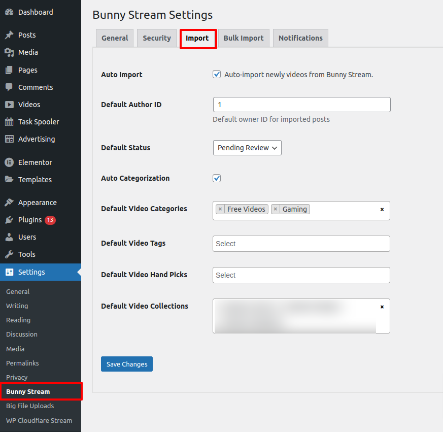Open the Security settings tab
443x432 pixels.
(x=156, y=38)
